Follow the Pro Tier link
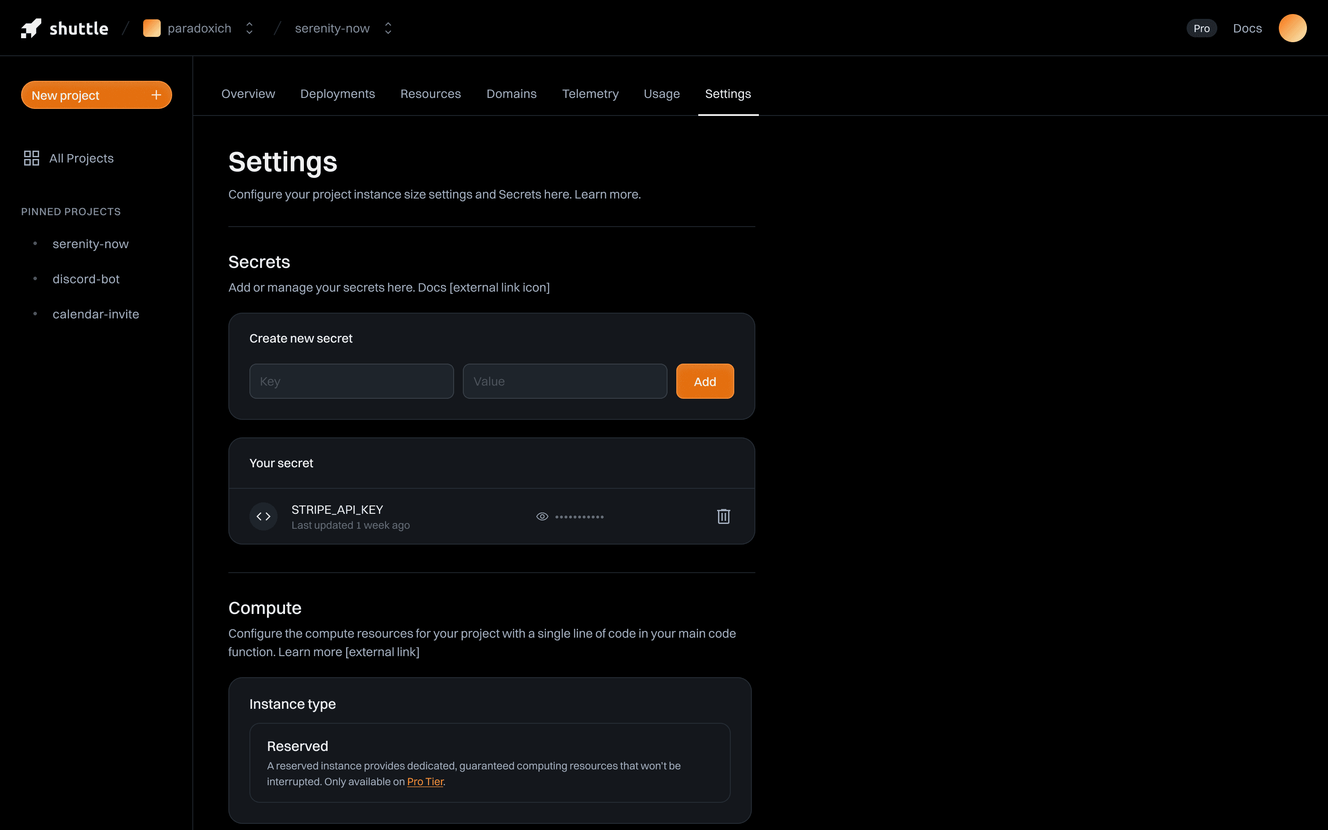Screen dimensions: 1328x830 click(x=425, y=781)
